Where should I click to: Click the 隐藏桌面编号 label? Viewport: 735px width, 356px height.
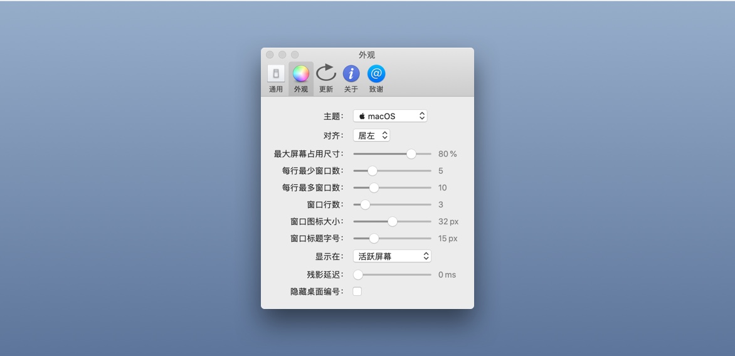[317, 291]
